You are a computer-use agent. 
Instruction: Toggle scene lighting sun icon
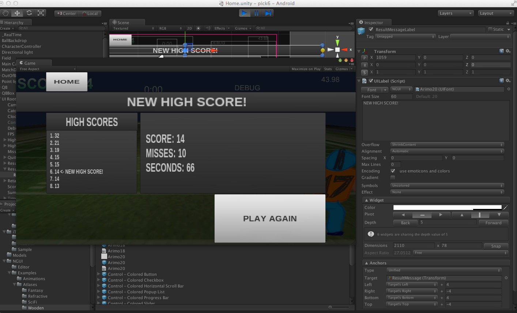pos(199,28)
